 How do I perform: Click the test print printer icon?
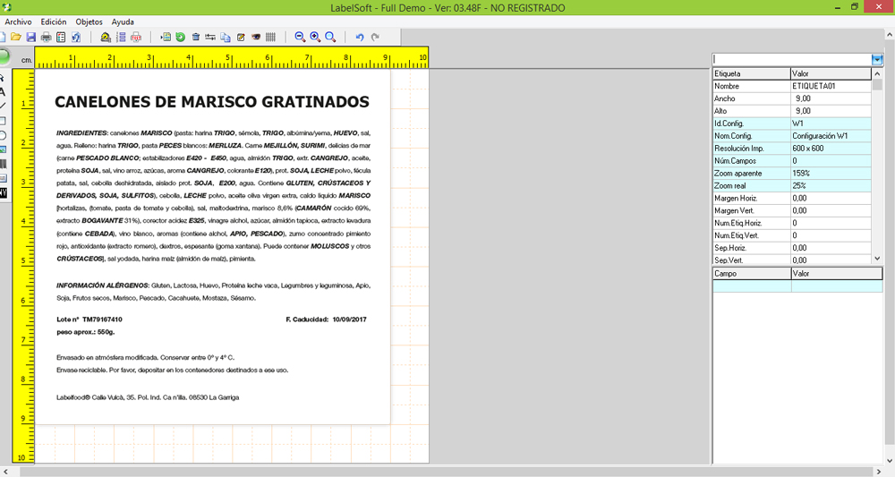click(136, 37)
